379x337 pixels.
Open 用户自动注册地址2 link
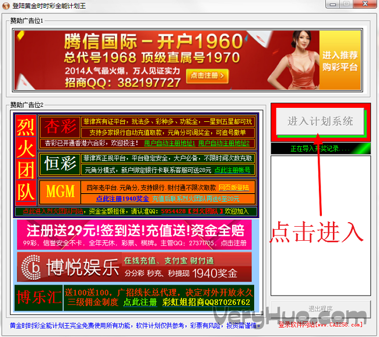[x=224, y=143]
